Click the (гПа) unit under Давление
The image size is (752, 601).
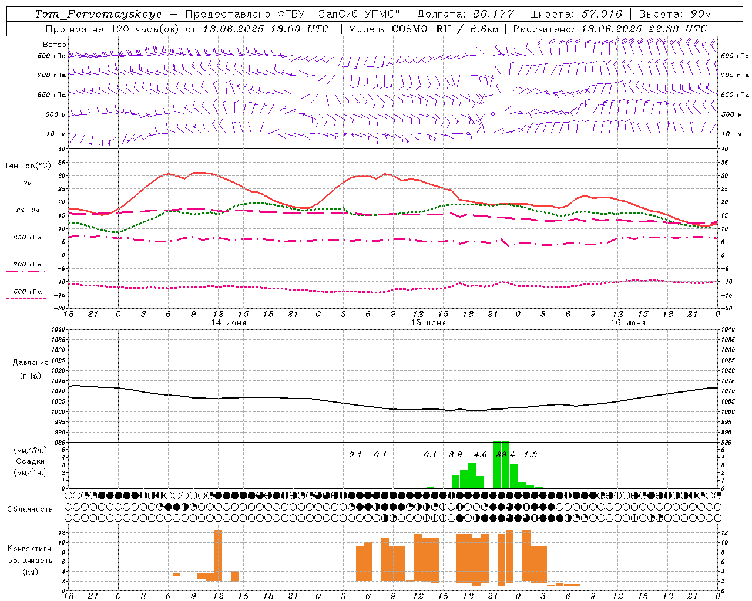pyautogui.click(x=31, y=376)
